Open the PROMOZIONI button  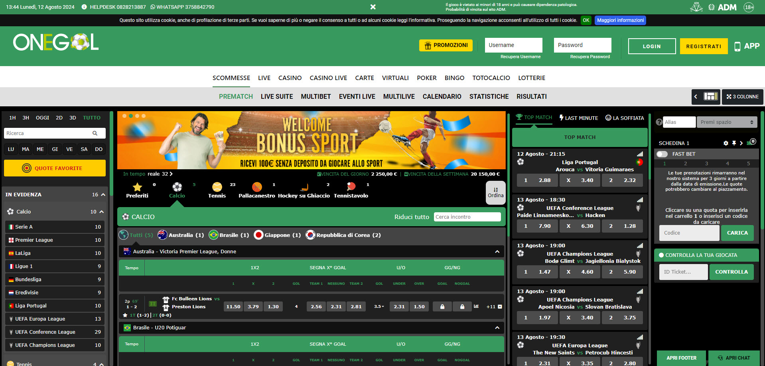(x=446, y=45)
